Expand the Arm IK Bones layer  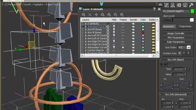point(82,33)
